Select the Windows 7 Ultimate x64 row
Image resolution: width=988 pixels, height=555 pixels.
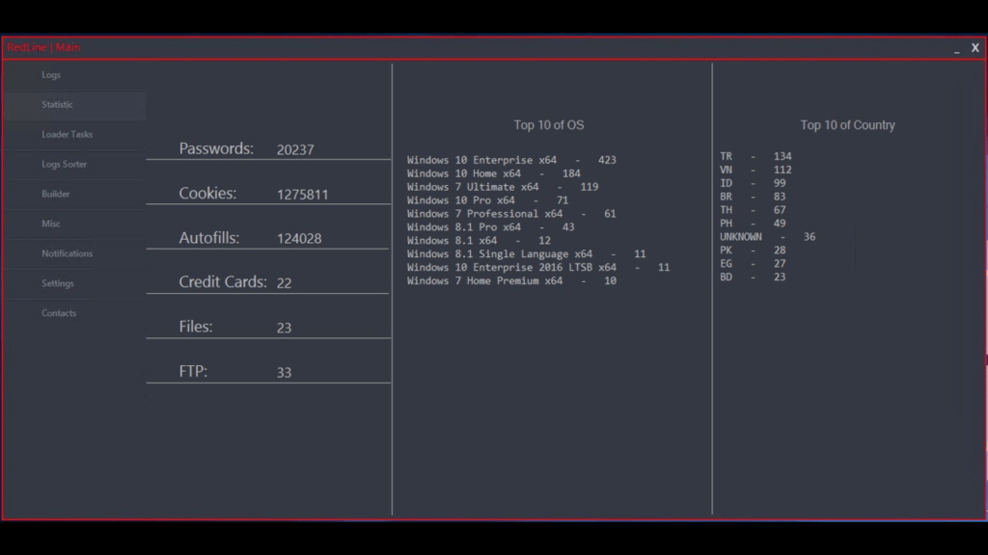click(x=503, y=187)
